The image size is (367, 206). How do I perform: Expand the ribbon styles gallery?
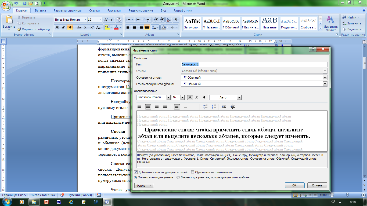click(x=320, y=29)
